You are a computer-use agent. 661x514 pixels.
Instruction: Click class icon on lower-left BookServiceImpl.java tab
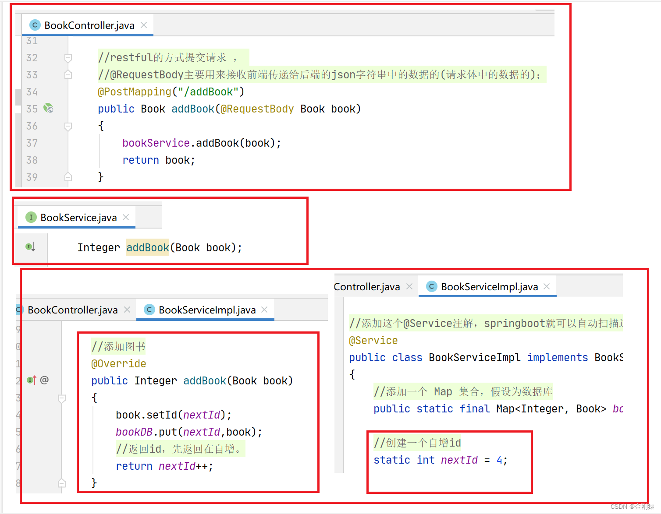pos(149,310)
